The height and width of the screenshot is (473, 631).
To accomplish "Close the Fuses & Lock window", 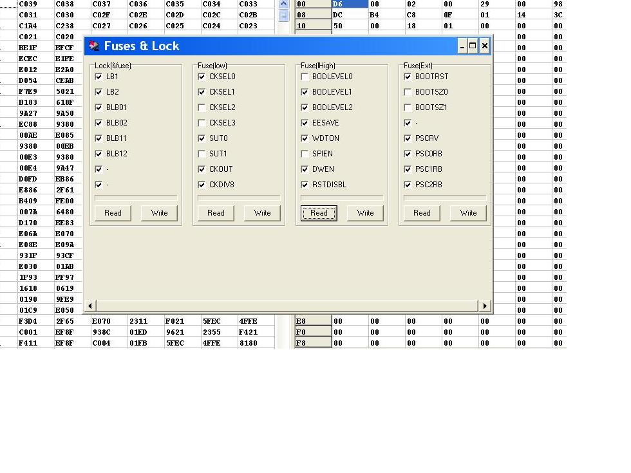I will pyautogui.click(x=485, y=46).
